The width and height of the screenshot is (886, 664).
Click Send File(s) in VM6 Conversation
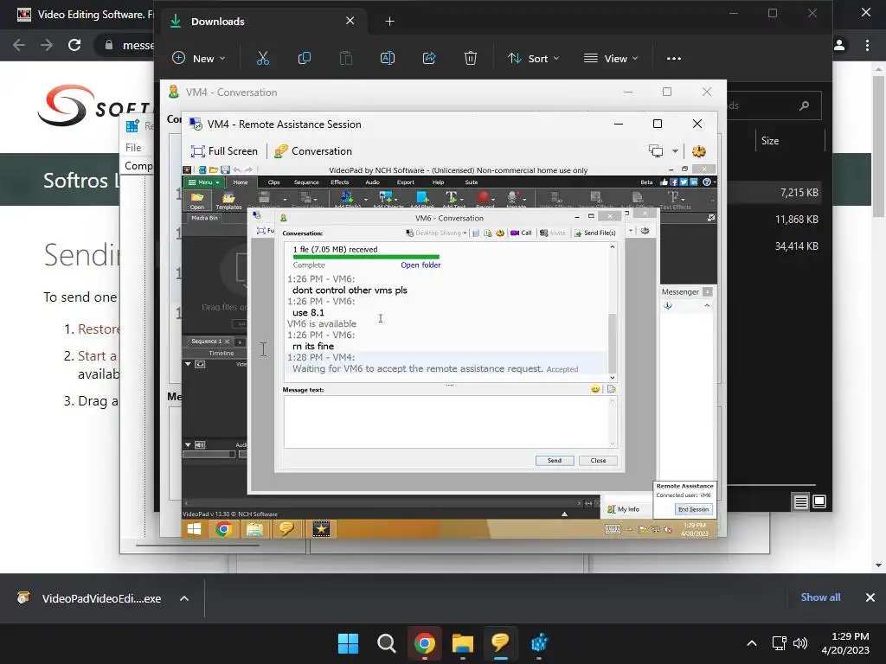tap(595, 233)
